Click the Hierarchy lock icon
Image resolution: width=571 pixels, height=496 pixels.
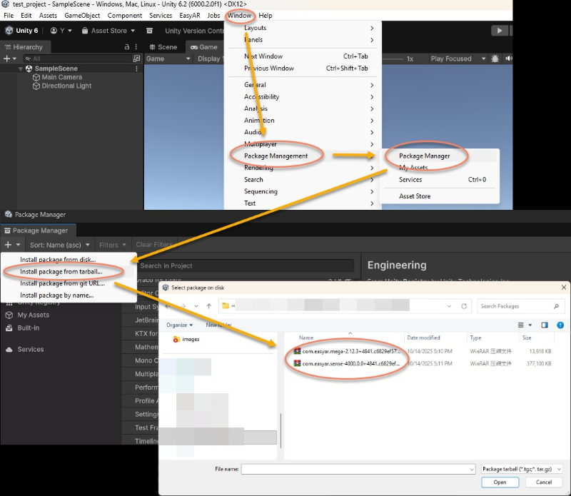pyautogui.click(x=127, y=47)
